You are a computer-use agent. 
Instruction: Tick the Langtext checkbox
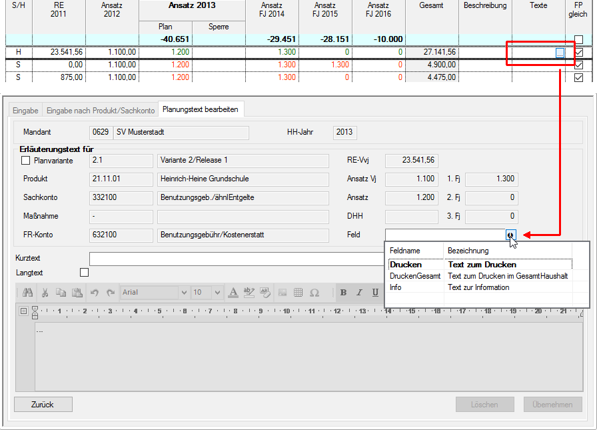[84, 272]
